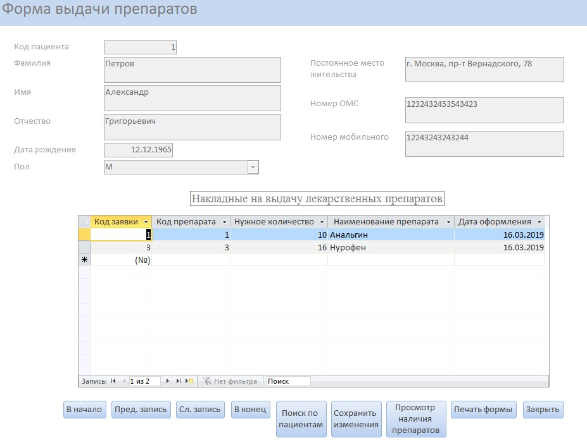
Task: Open the 'Код заявки' column filter arrow
Action: (x=146, y=222)
